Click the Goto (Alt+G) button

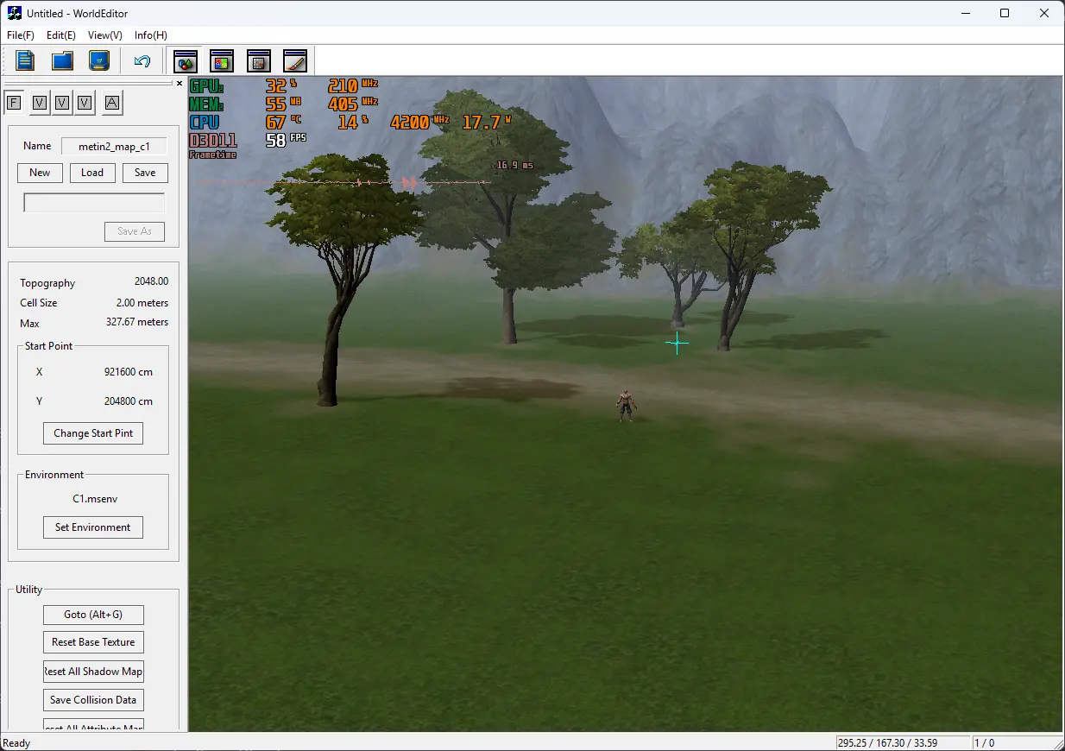[93, 615]
